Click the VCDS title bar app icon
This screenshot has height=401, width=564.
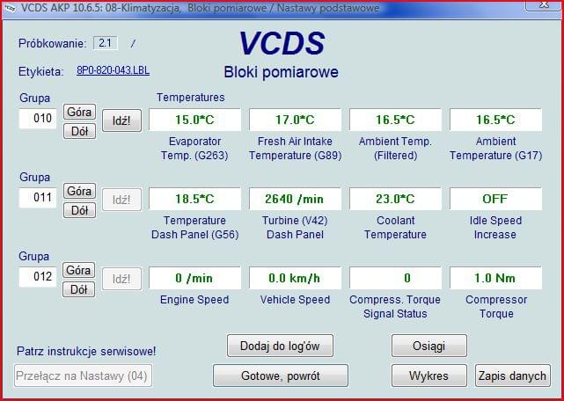(x=10, y=9)
